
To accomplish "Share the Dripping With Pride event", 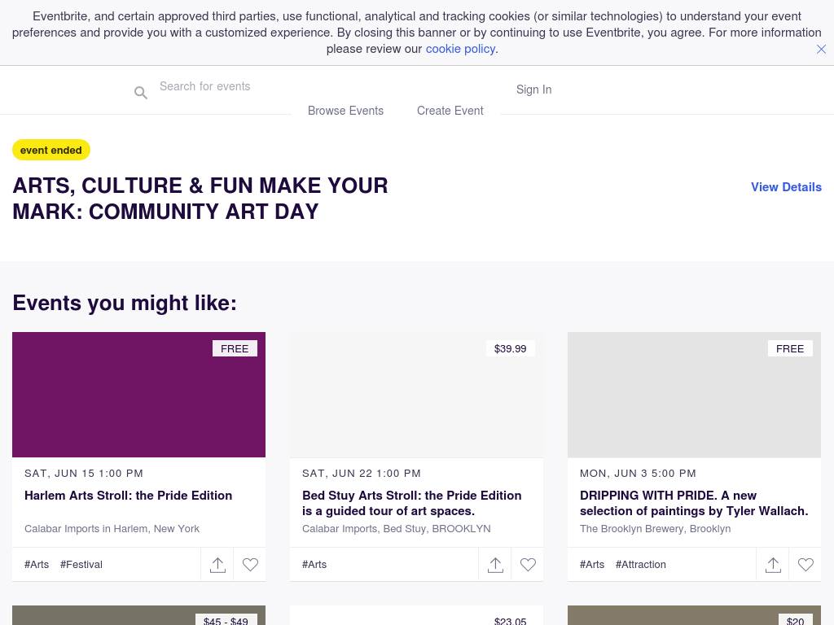I will tap(773, 565).
